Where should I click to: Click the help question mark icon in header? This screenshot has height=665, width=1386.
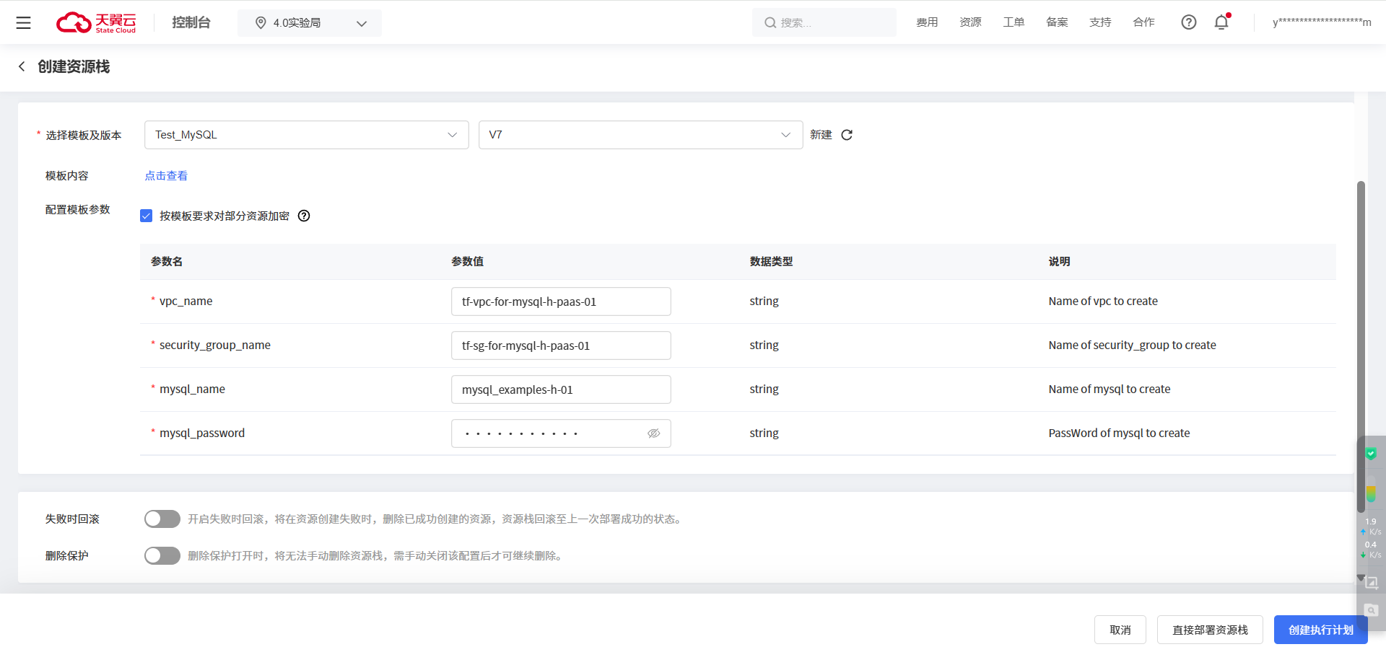tap(1188, 22)
